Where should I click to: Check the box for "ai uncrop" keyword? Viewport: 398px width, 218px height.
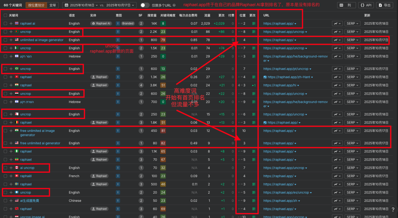click(5, 168)
